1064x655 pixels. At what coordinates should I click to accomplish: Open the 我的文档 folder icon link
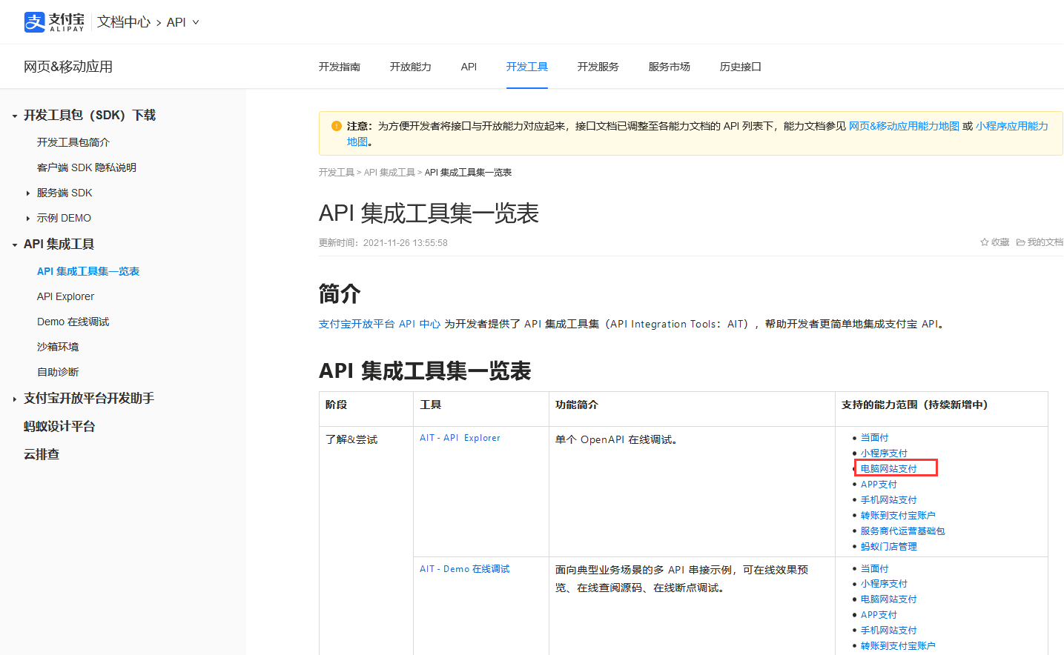tap(1021, 242)
